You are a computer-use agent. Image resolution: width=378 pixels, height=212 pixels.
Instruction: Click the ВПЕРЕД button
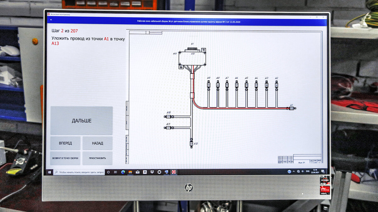coord(66,143)
